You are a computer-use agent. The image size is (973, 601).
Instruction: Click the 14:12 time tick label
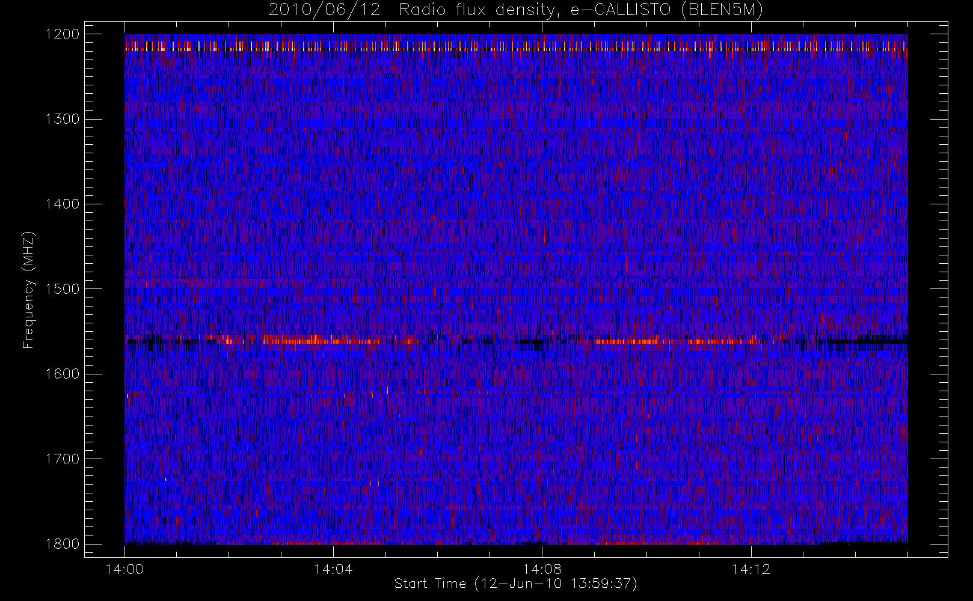[x=751, y=569]
